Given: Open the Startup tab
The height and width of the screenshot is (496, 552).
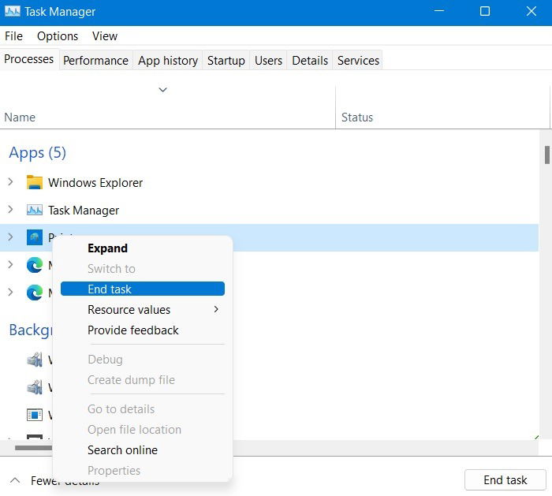Looking at the screenshot, I should pos(226,61).
